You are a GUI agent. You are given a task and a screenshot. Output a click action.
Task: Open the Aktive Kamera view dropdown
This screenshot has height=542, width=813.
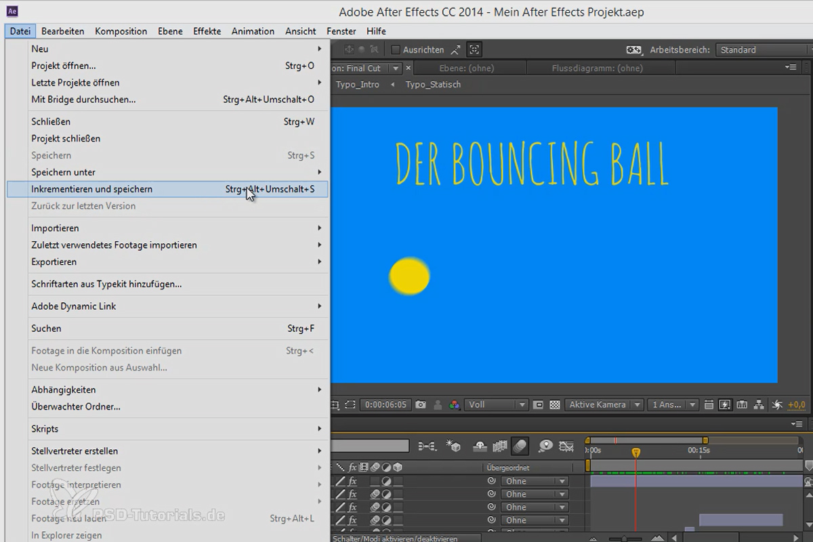coord(603,404)
